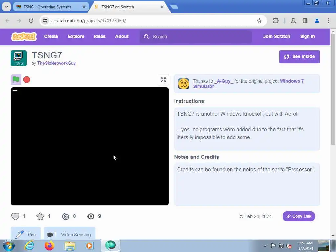
Task: Click the Action Center flag tray icon
Action: [273, 246]
